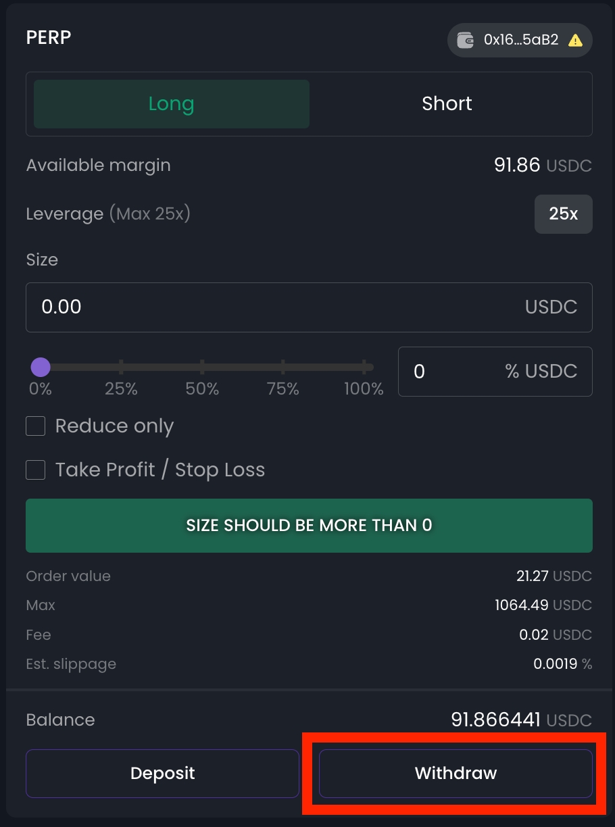Click the Available margin value 91.86
615x827 pixels.
pyautogui.click(x=517, y=166)
